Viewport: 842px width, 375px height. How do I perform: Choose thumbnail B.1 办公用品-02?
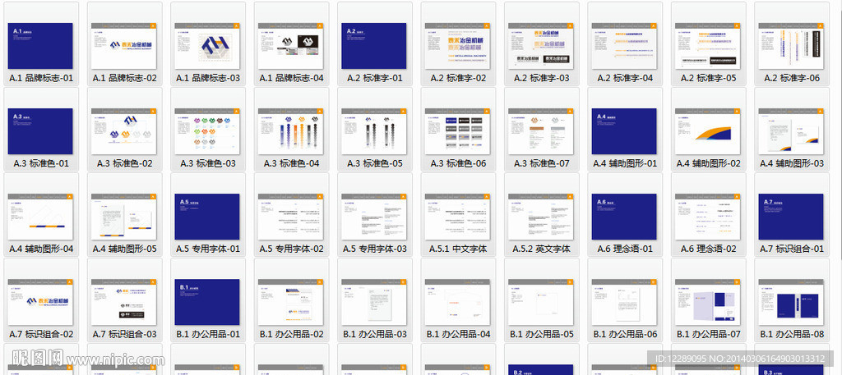click(x=290, y=302)
